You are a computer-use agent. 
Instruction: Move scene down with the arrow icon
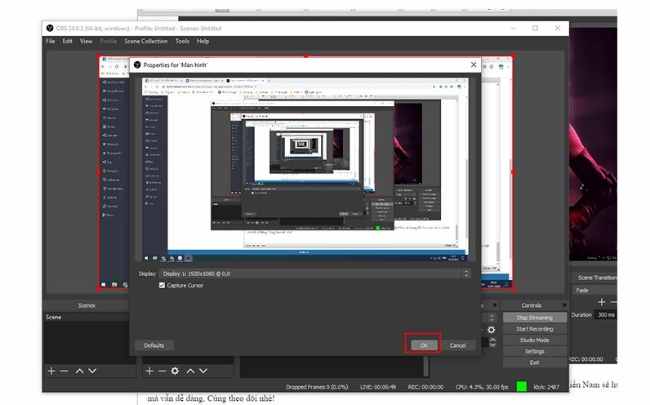click(92, 371)
